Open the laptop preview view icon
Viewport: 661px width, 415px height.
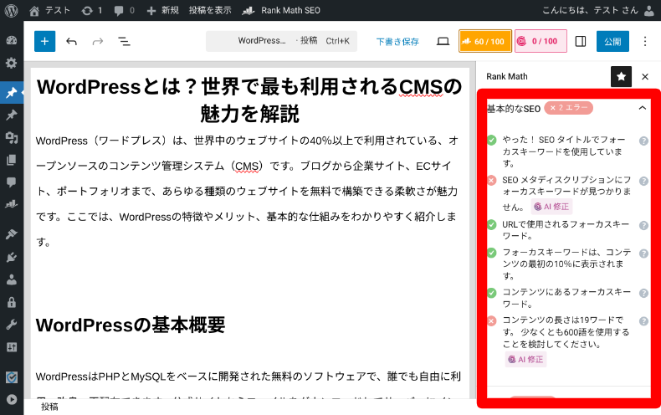[443, 41]
